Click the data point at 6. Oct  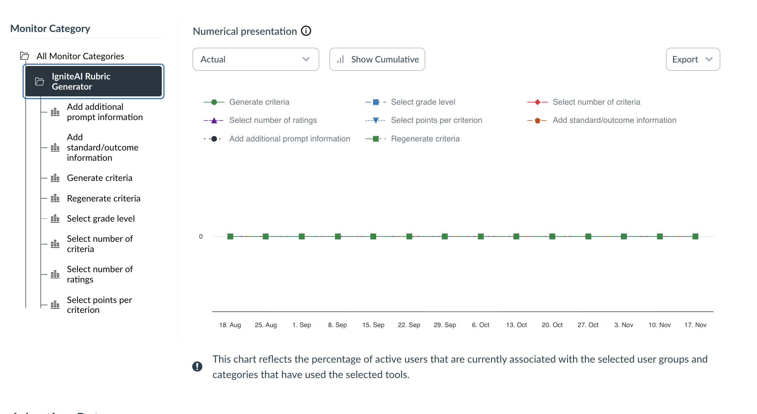481,236
